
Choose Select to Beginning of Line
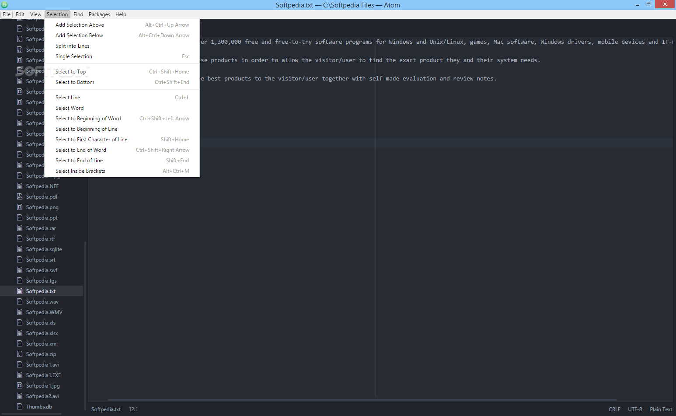point(122,129)
